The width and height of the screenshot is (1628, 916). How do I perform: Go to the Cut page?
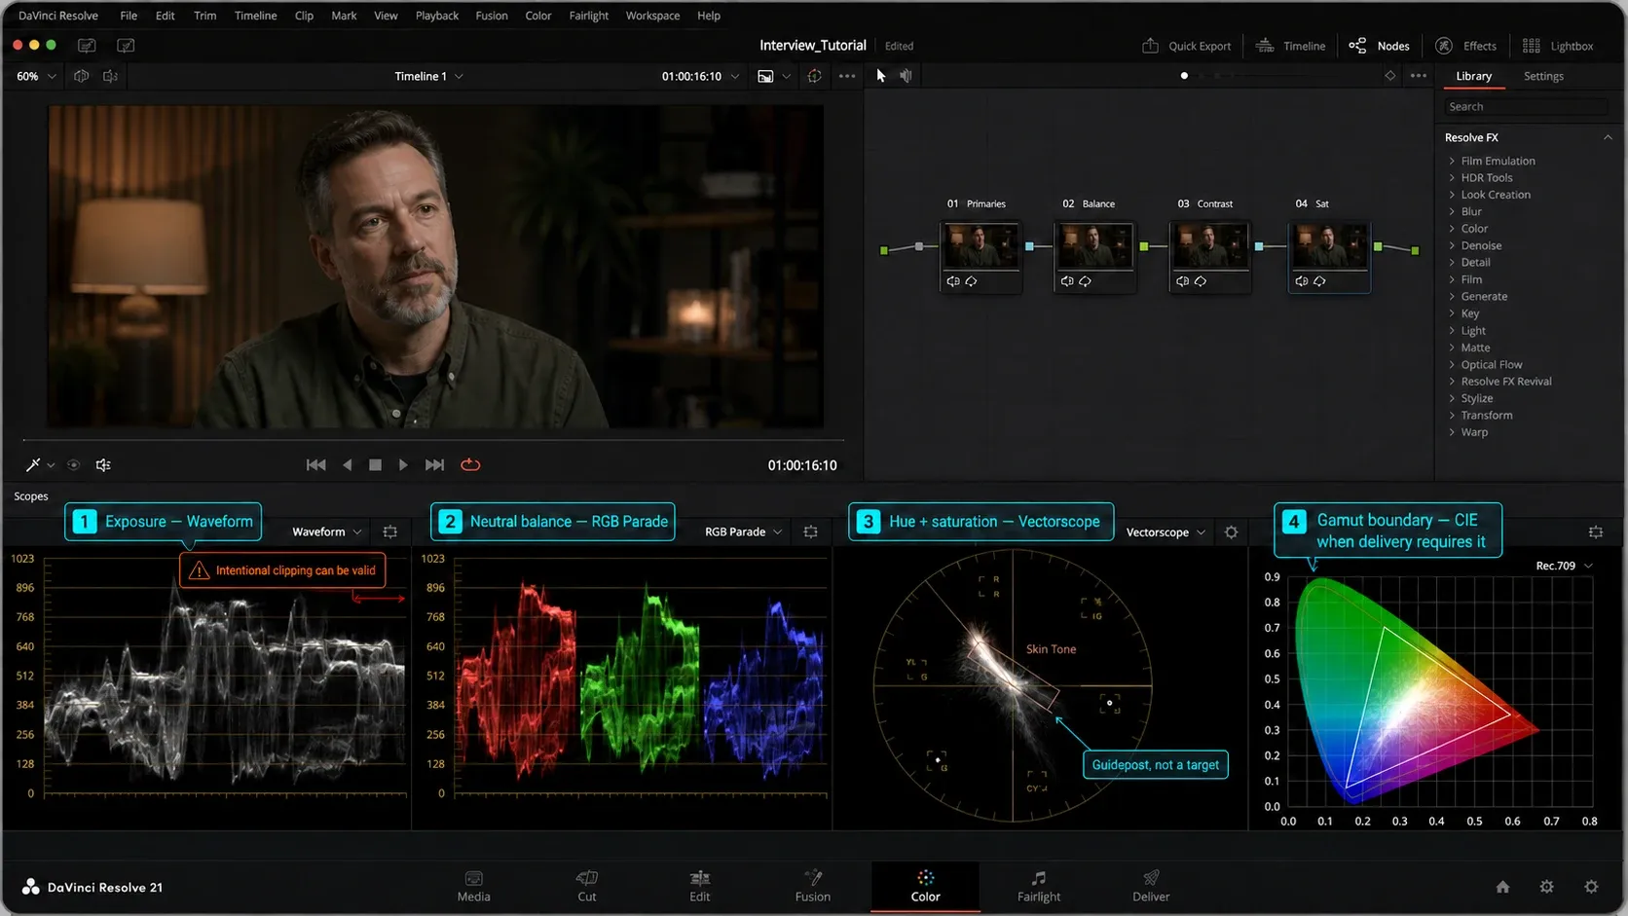click(x=587, y=886)
